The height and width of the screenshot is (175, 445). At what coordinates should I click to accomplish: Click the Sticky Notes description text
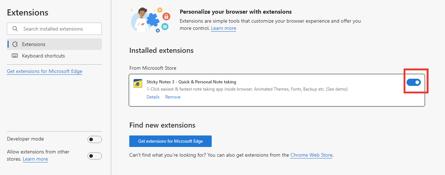(247, 89)
